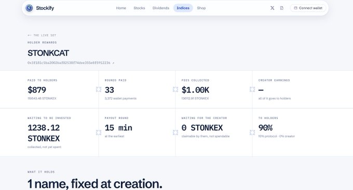
Task: Open the Dividends nav item
Action: 161,8
